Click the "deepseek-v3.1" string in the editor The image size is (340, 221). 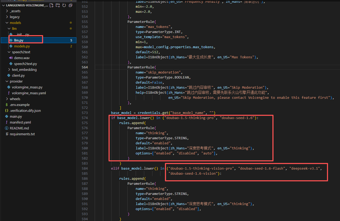[x=306, y=168]
